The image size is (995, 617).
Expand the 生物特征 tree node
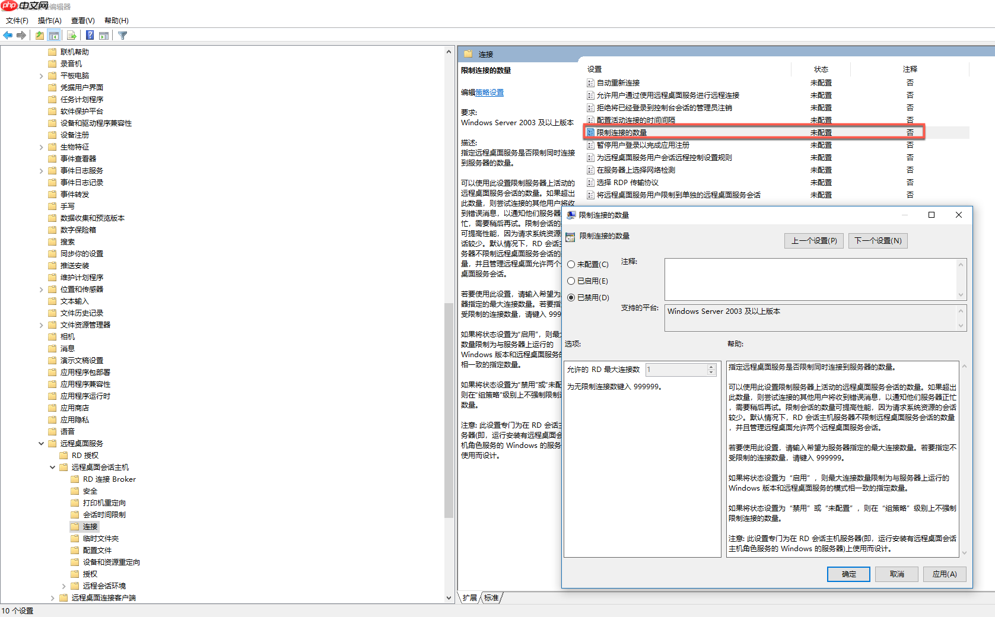click(41, 147)
